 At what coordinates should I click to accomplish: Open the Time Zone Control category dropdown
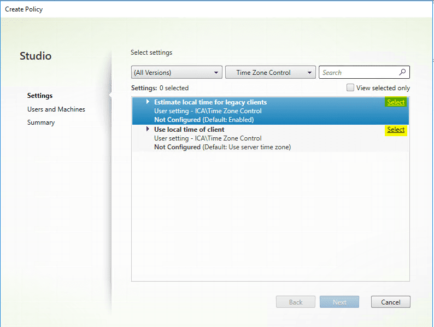point(271,72)
